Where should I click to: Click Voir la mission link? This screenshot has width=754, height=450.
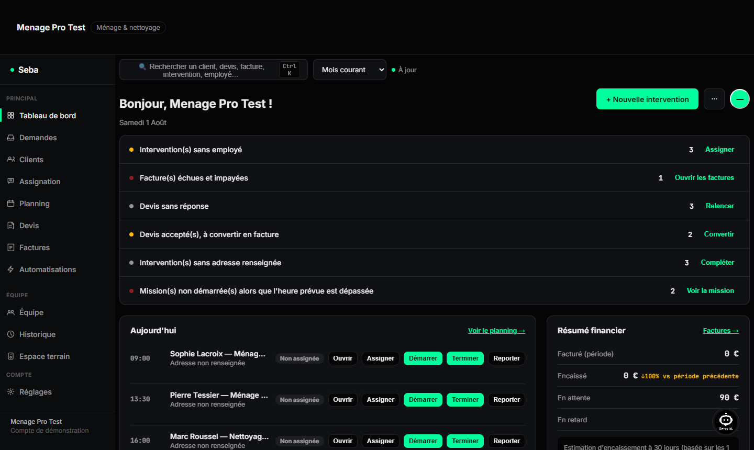[711, 291]
